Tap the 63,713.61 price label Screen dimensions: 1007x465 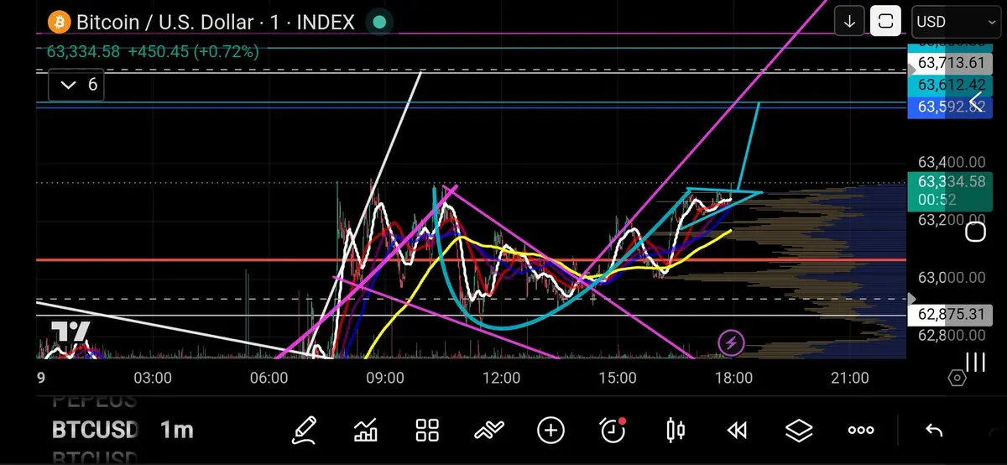949,63
